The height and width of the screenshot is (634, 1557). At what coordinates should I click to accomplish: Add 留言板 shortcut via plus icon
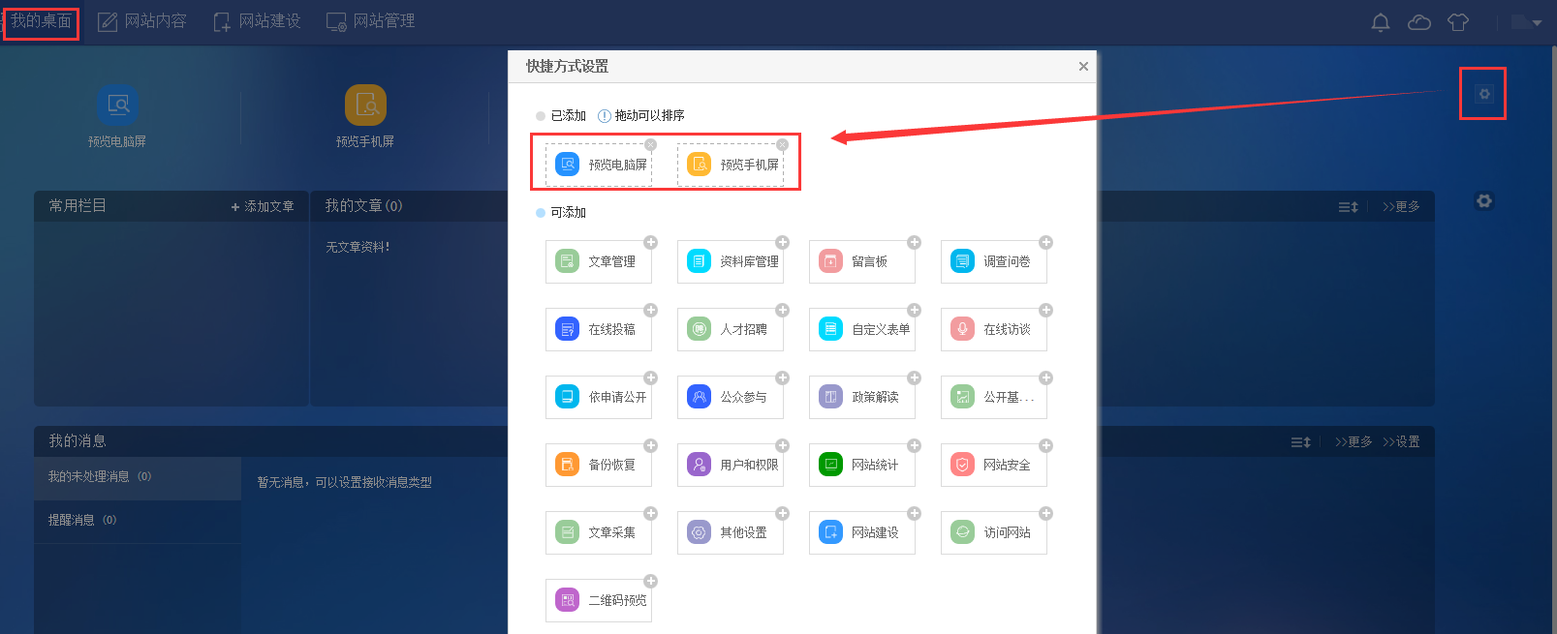pos(914,242)
